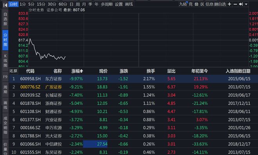The image size is (258, 155).
Task: Switch to the 周 weekly period
Action: click(x=78, y=4)
